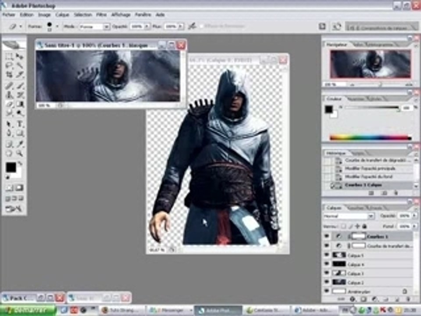Switch to Quick Mask mode
Viewport: 421px width, 316px height.
(x=19, y=188)
